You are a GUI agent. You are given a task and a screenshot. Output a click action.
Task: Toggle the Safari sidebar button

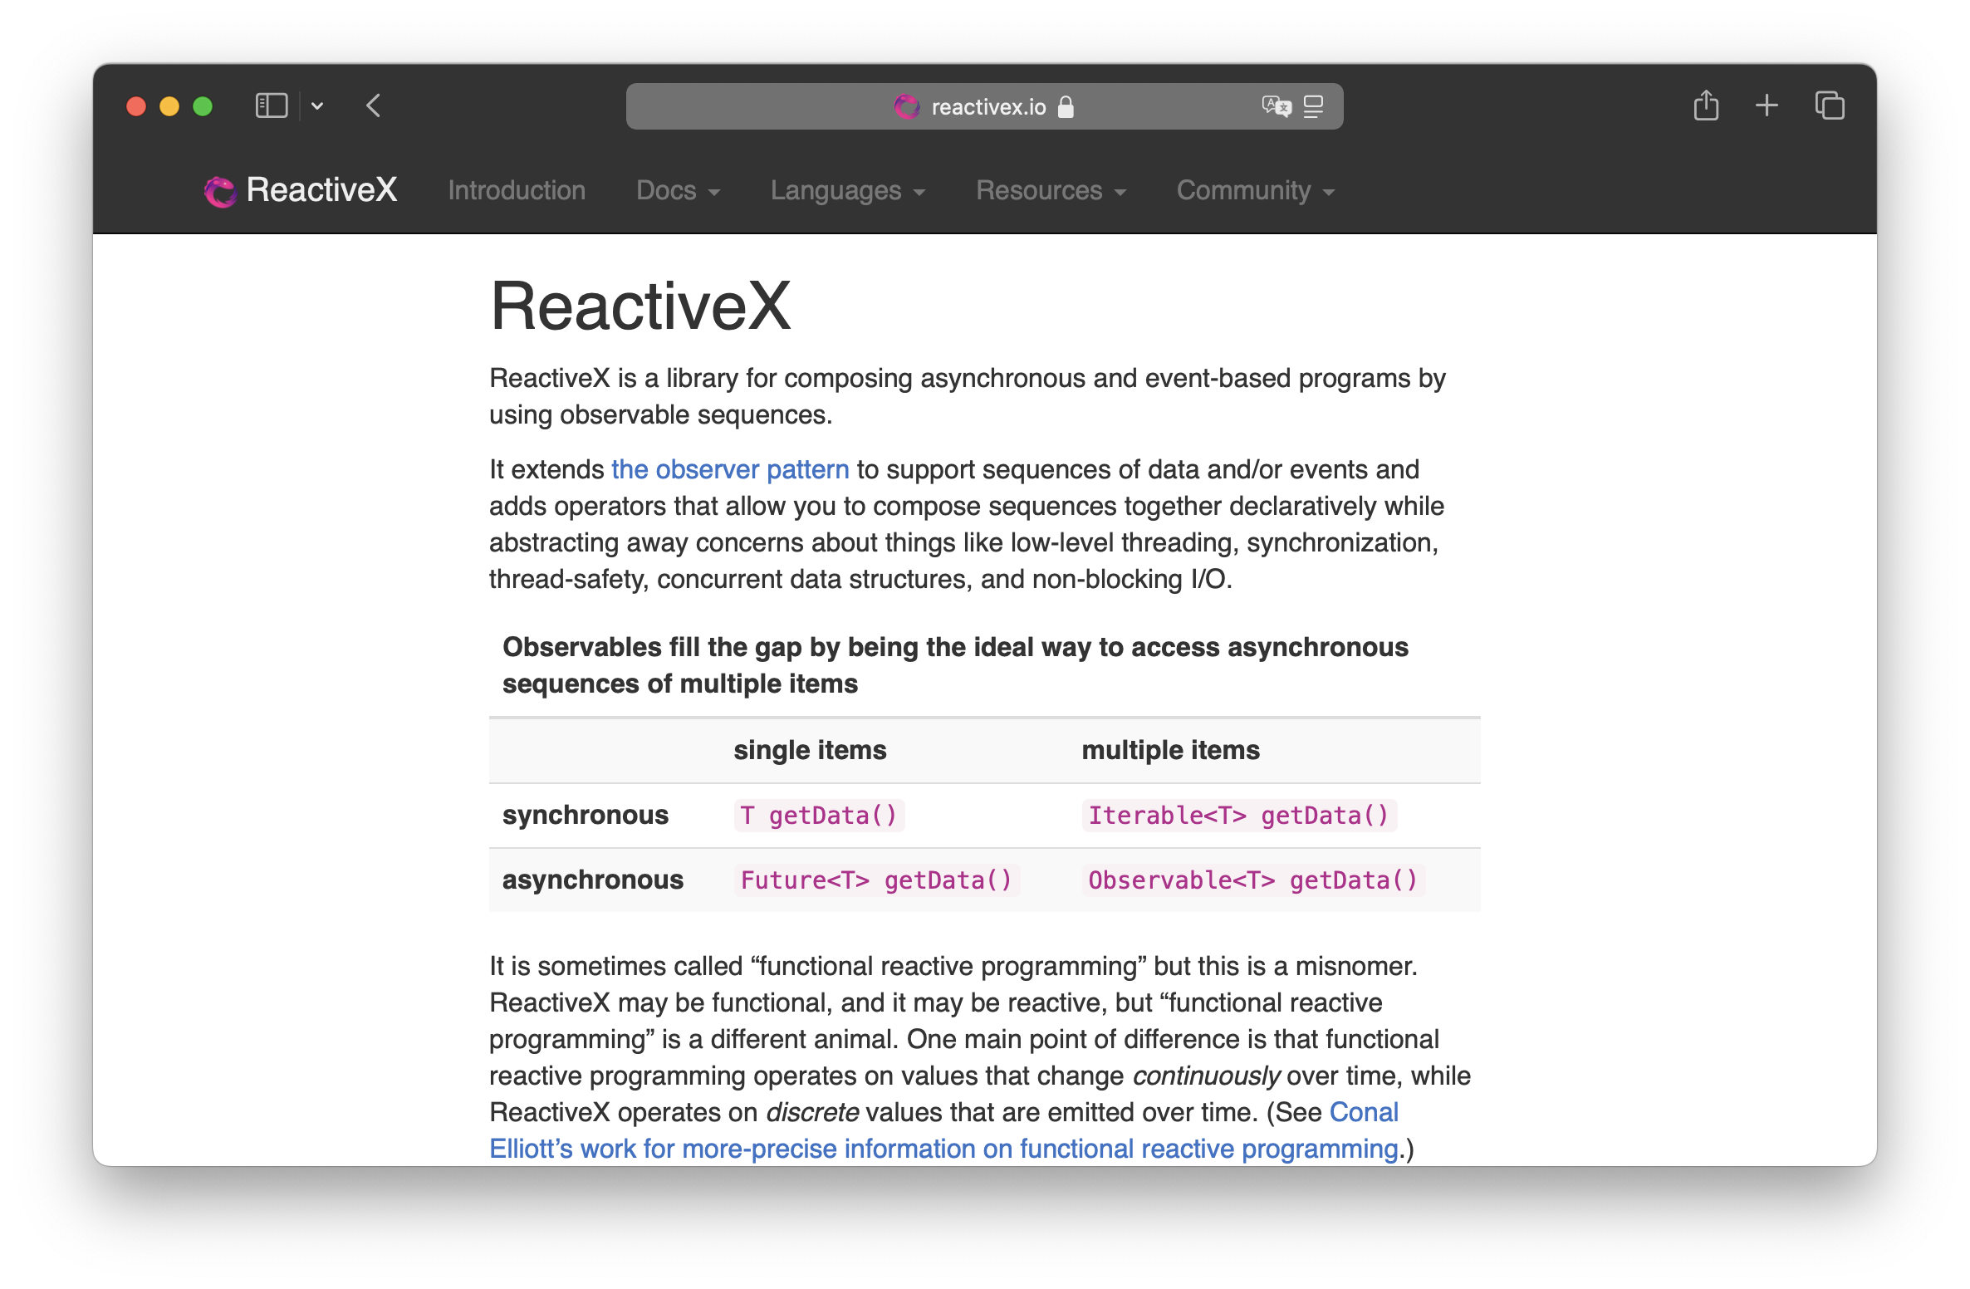(271, 106)
